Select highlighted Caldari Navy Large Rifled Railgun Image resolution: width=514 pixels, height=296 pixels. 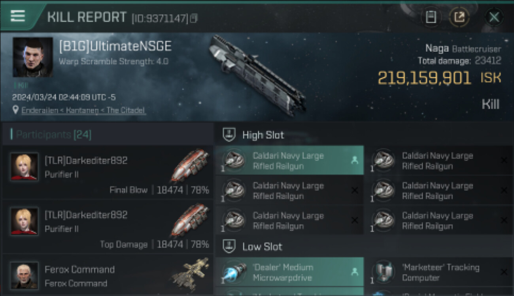(289, 161)
